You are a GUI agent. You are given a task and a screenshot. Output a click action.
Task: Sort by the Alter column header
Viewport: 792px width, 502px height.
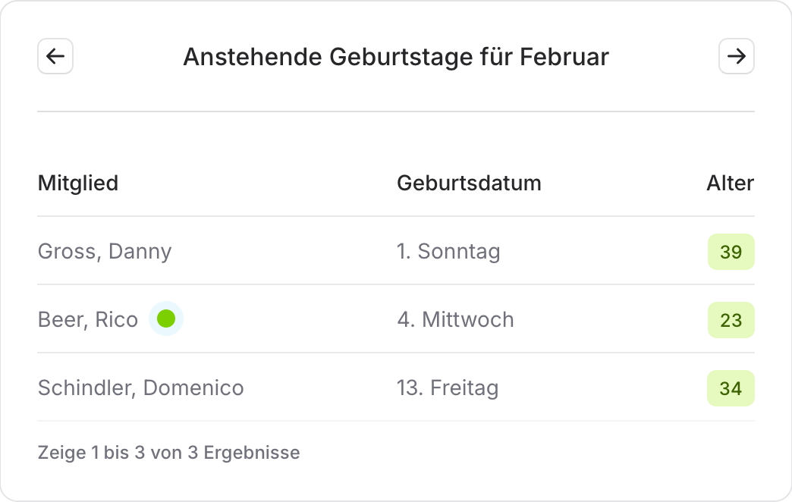pos(730,183)
